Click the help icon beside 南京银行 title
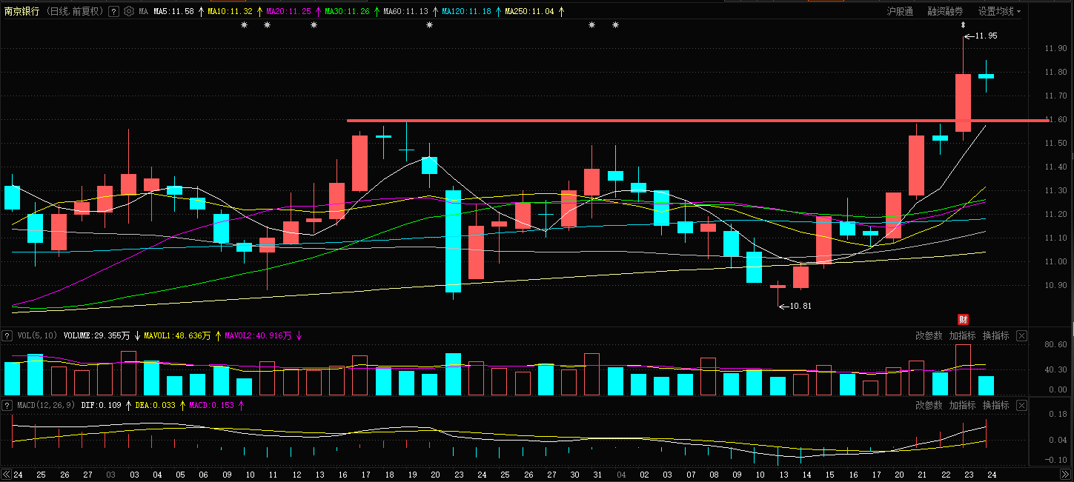Screen dimensions: 1074x482 pyautogui.click(x=113, y=11)
